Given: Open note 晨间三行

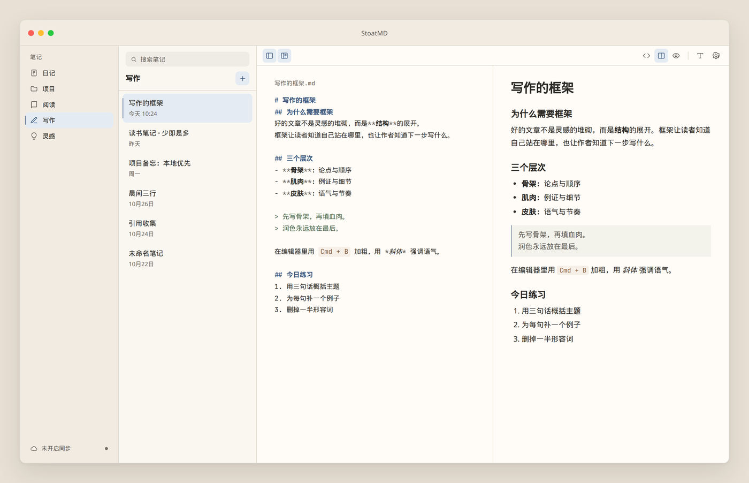Looking at the screenshot, I should (187, 198).
